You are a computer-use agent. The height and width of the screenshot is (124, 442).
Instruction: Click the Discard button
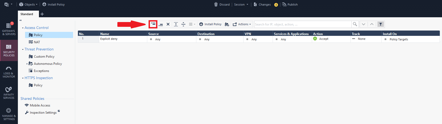[222, 5]
